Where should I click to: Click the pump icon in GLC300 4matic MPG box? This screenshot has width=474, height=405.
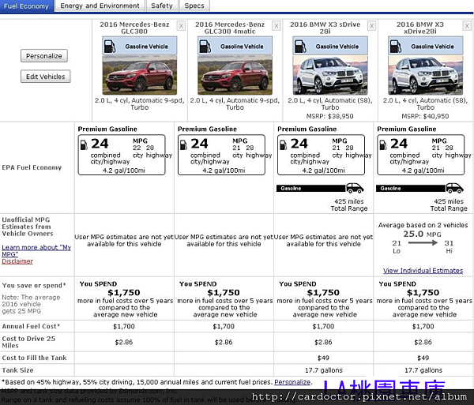pos(183,145)
